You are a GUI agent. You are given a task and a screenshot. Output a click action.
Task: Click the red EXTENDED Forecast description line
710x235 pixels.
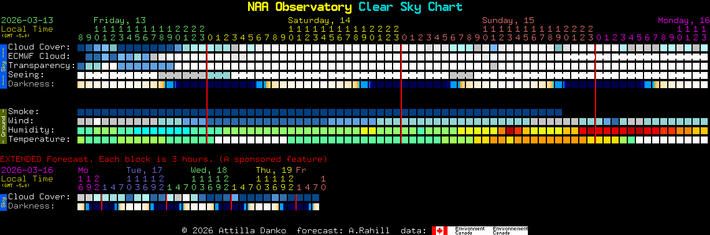coord(164,159)
